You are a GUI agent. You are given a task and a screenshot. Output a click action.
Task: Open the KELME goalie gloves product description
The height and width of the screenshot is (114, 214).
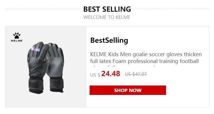pyautogui.click(x=146, y=58)
